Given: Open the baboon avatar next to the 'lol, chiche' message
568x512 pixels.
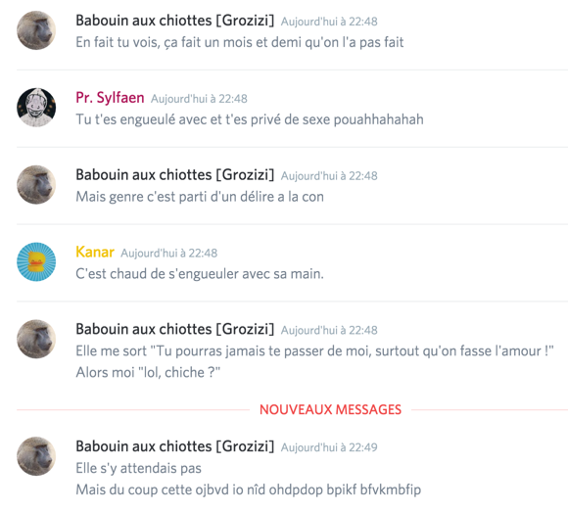Looking at the screenshot, I should (36, 339).
